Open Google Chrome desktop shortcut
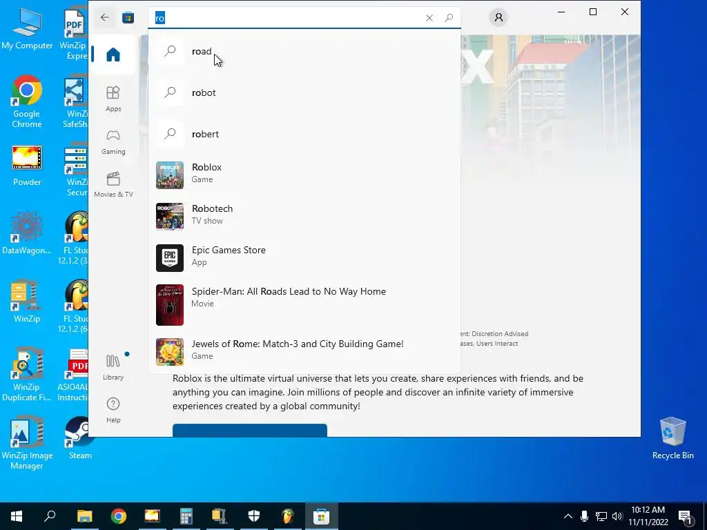Screen dimensions: 707x530 click(x=27, y=102)
